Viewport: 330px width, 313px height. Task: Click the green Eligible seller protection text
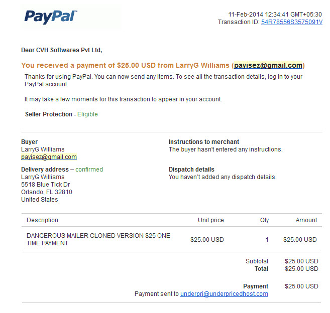(87, 114)
